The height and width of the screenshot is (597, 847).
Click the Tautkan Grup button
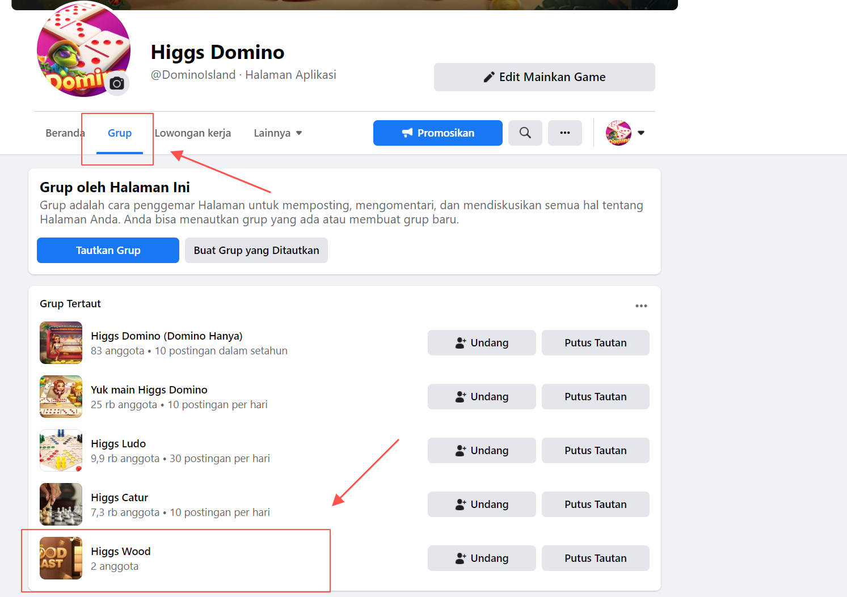108,251
